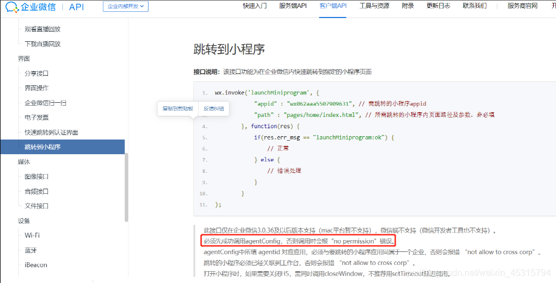This screenshot has width=556, height=283.
Task: Click the 3.0.36 version support note
Action: 350,230
